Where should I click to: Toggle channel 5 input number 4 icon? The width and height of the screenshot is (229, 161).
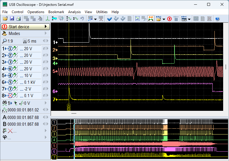10,76
